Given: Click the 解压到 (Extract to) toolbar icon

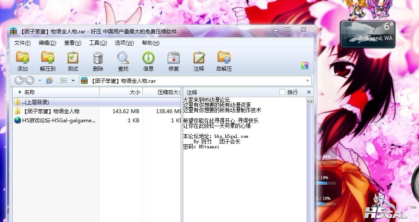Looking at the screenshot, I should pos(48,62).
